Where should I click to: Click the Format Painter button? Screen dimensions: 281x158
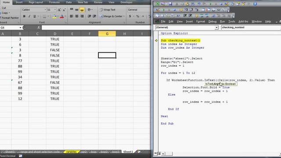(9, 18)
